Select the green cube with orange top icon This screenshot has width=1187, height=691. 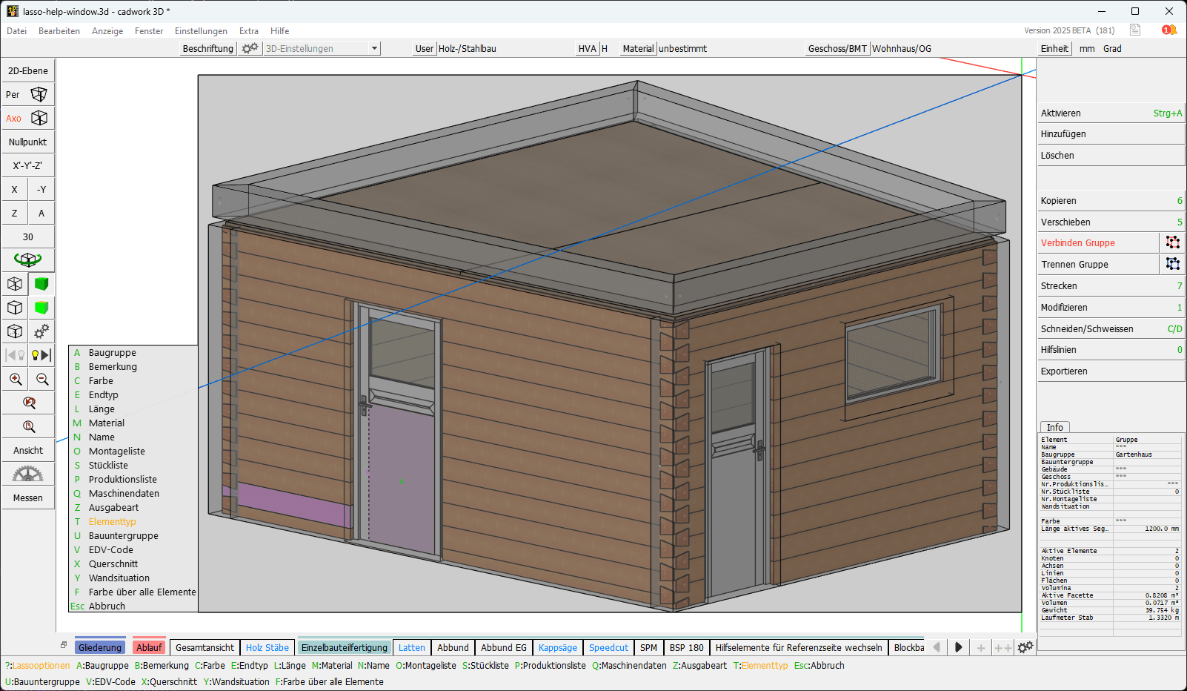click(41, 308)
